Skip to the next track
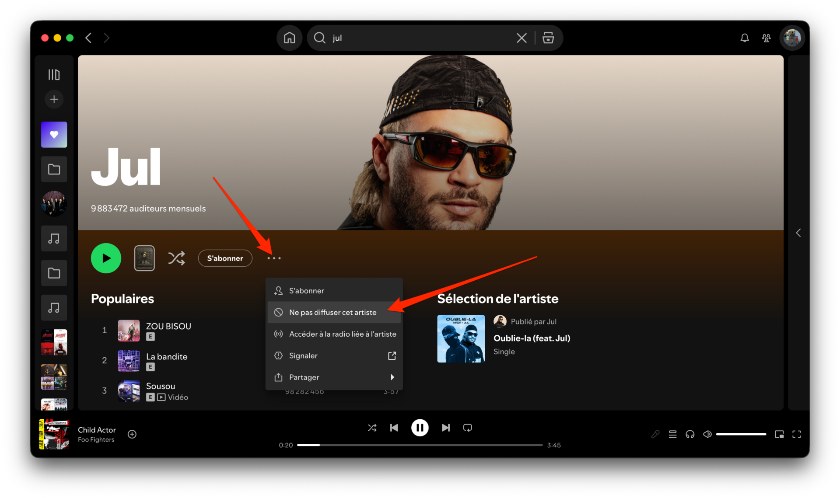This screenshot has height=498, width=840. point(445,428)
